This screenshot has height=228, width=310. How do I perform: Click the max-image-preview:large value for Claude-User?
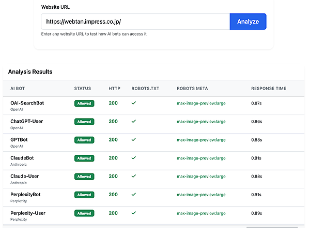click(x=201, y=177)
